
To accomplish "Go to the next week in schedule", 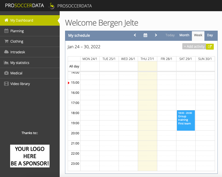I will click(156, 35).
